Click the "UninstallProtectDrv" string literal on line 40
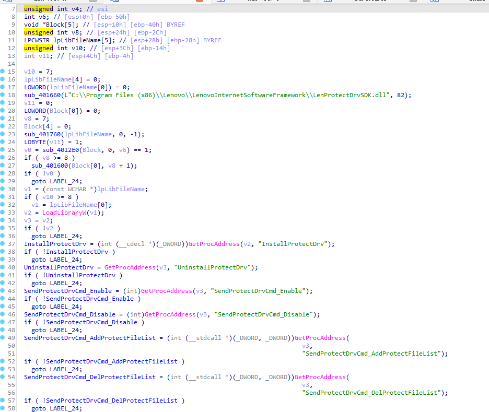 point(213,267)
